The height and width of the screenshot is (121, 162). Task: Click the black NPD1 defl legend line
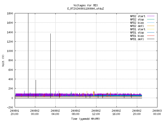click(151, 39)
